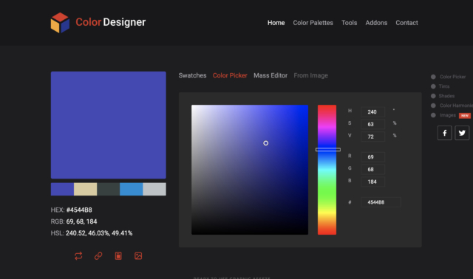
Task: Share on Facebook icon button
Action: (x=445, y=133)
